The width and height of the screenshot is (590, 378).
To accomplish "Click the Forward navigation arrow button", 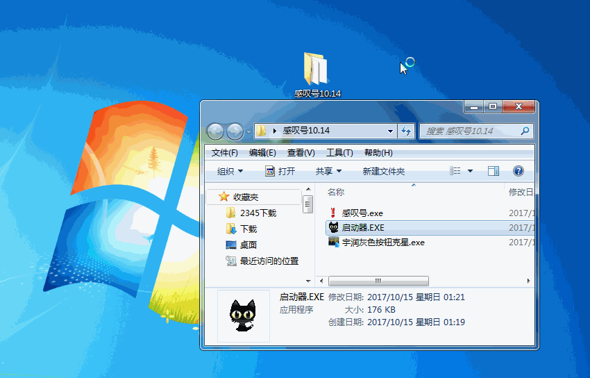I will 235,131.
